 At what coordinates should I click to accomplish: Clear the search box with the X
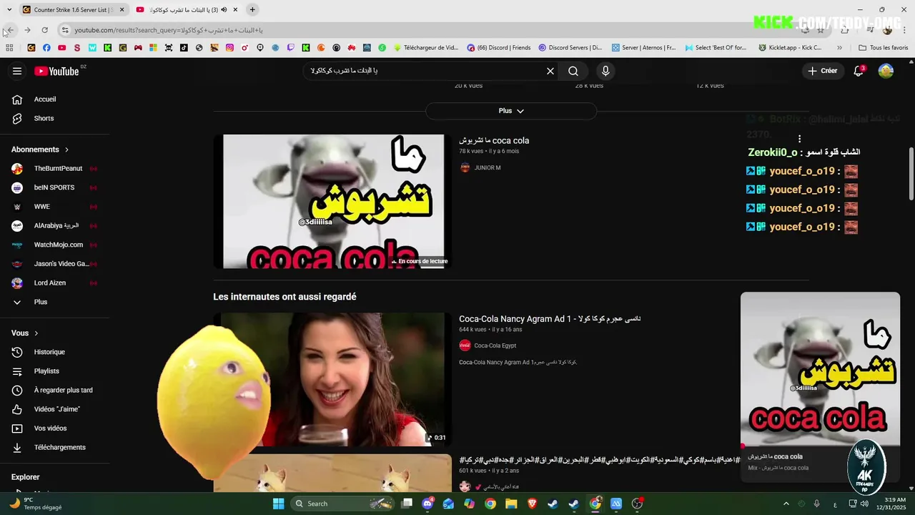[550, 71]
